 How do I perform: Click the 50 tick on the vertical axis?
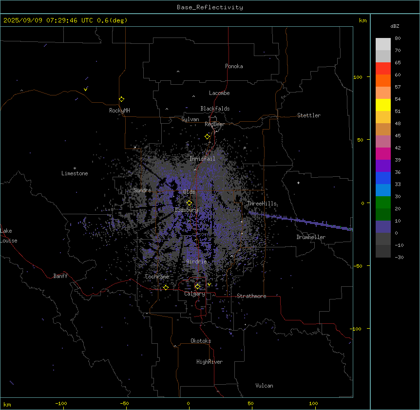[360, 140]
